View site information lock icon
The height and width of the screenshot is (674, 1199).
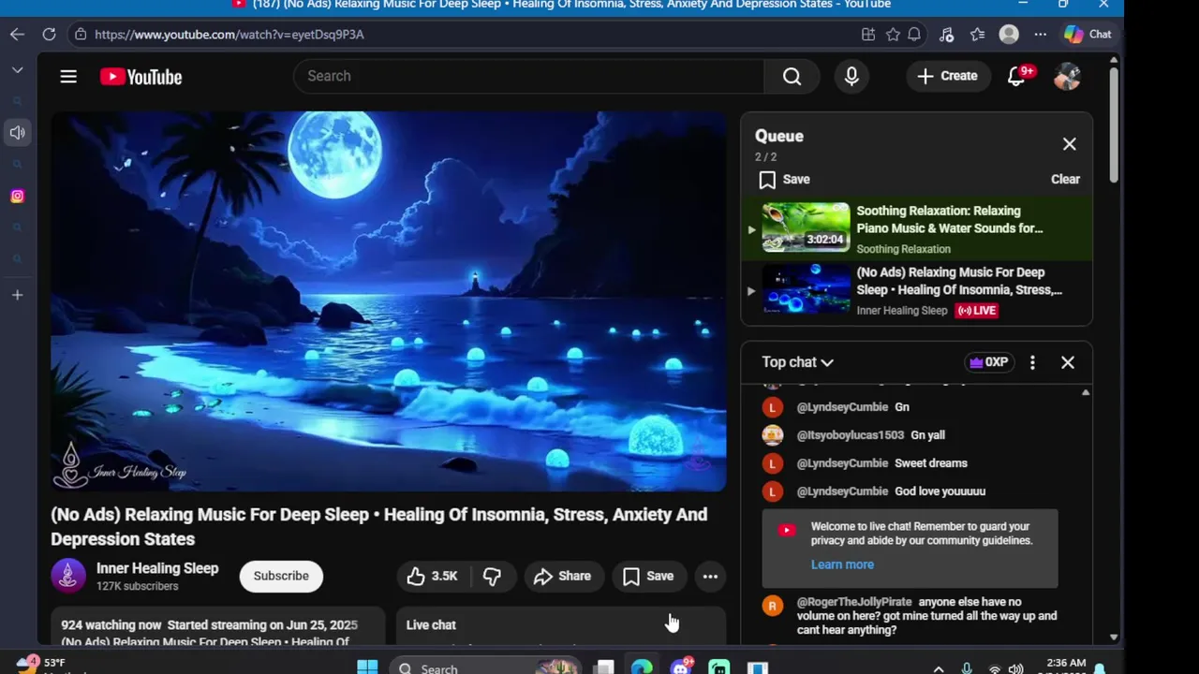81,34
